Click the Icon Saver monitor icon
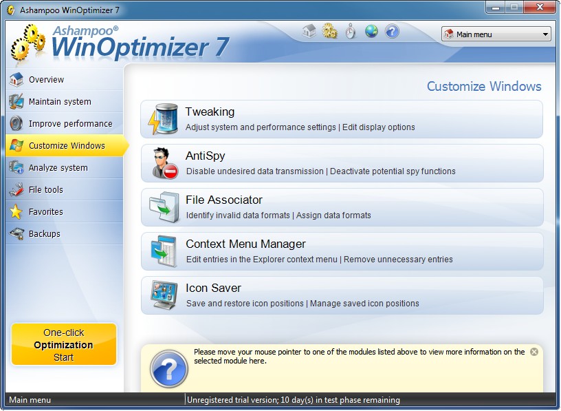This screenshot has width=561, height=411. pos(164,295)
